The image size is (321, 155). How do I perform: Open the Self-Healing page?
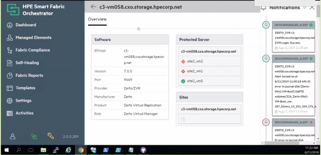23,63
